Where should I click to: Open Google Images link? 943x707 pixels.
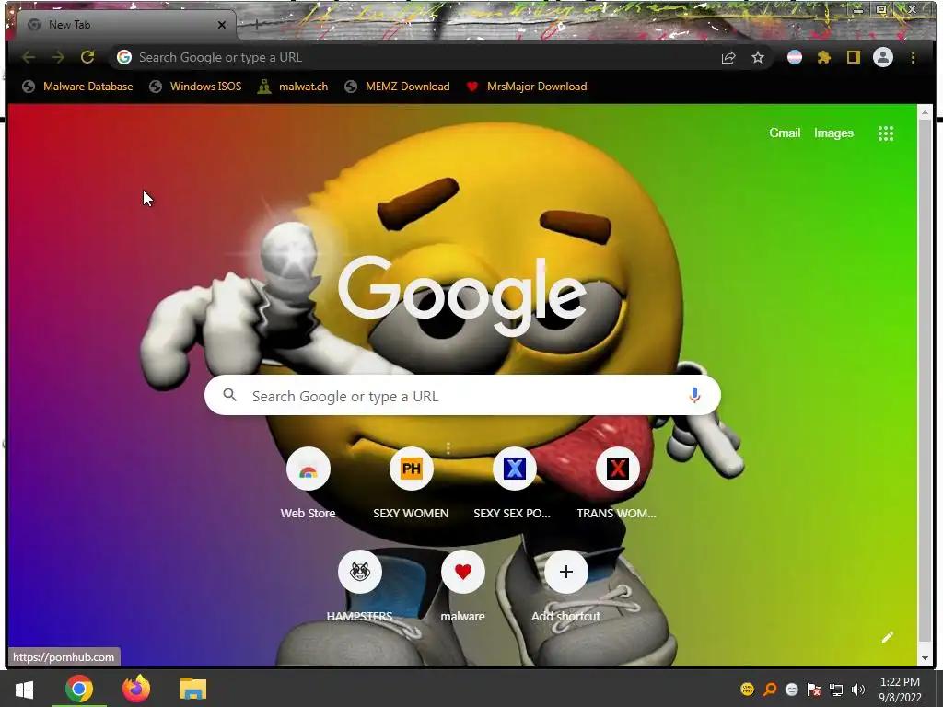pos(833,133)
